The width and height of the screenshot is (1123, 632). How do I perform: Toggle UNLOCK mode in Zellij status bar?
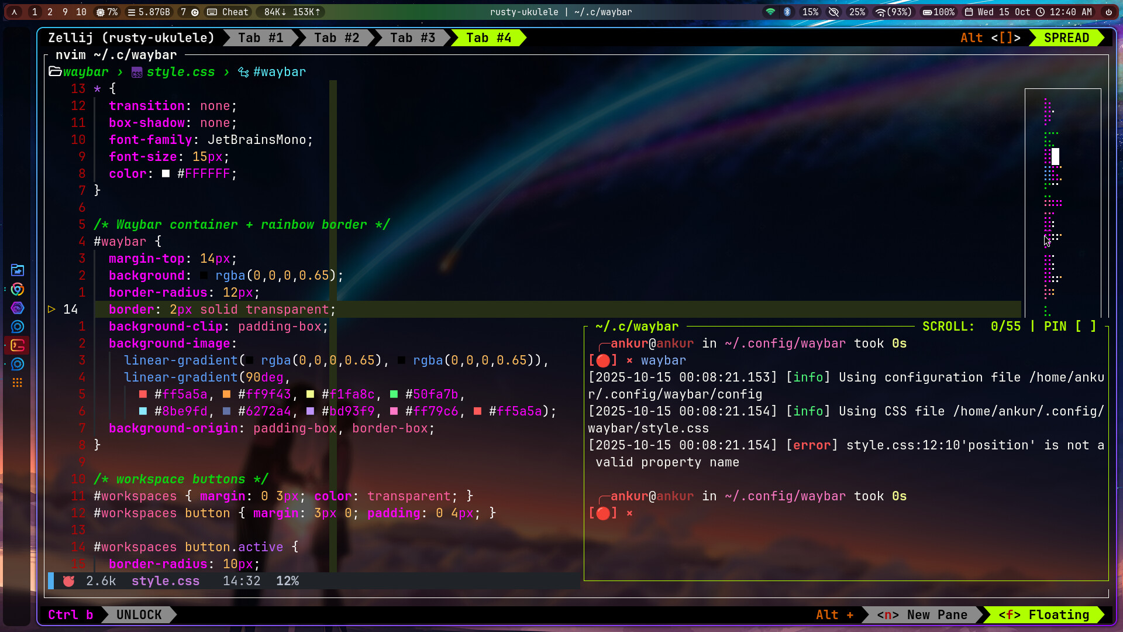tap(139, 614)
